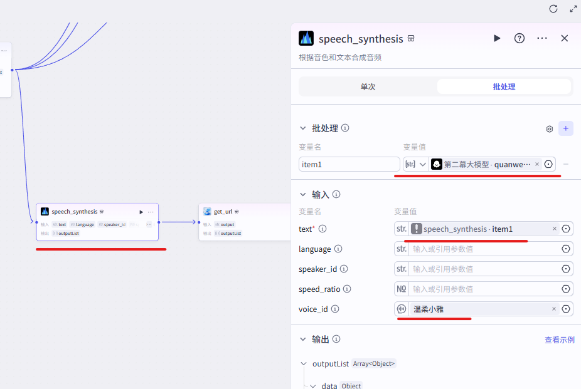Open reference picker for item1 value

[x=548, y=164]
